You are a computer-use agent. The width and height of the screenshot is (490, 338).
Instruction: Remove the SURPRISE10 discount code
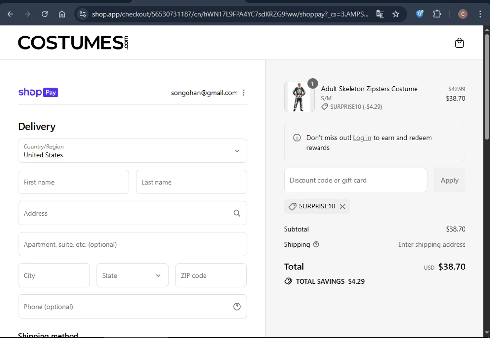click(342, 207)
